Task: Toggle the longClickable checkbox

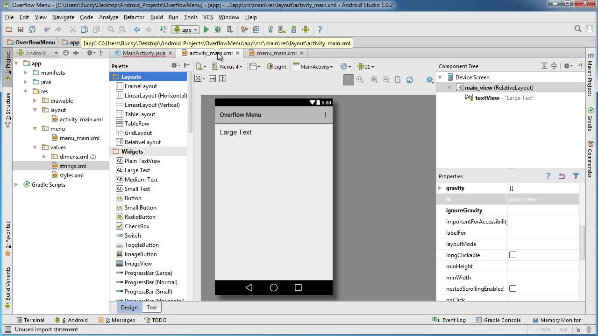Action: (513, 255)
